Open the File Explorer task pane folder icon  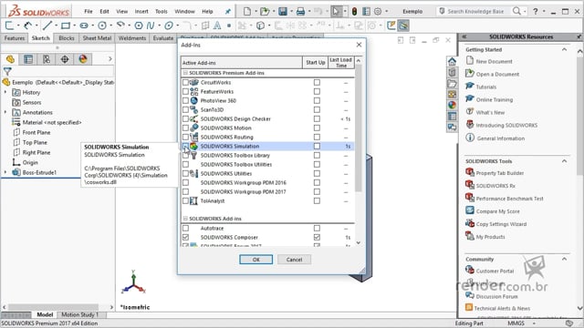pyautogui.click(x=453, y=84)
